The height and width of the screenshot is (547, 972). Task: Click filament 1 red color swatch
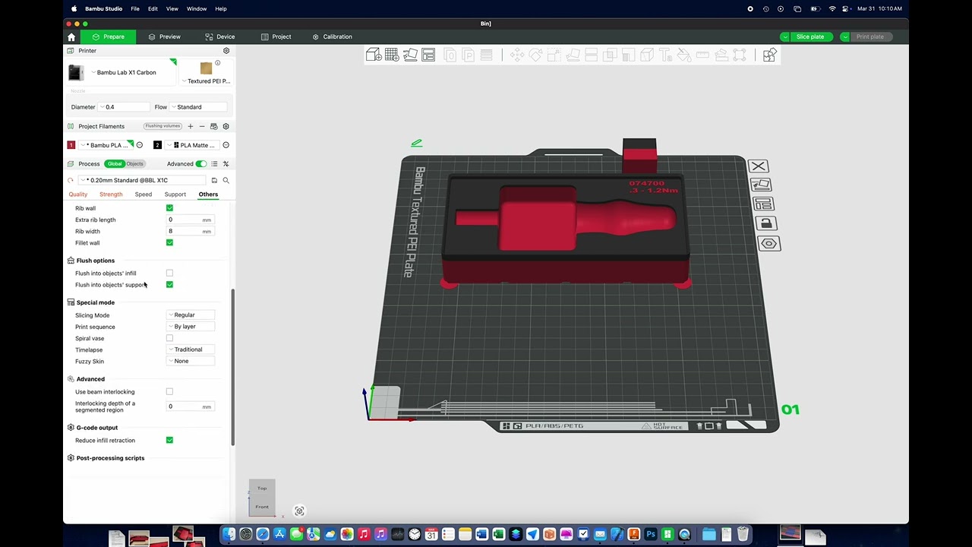(71, 145)
